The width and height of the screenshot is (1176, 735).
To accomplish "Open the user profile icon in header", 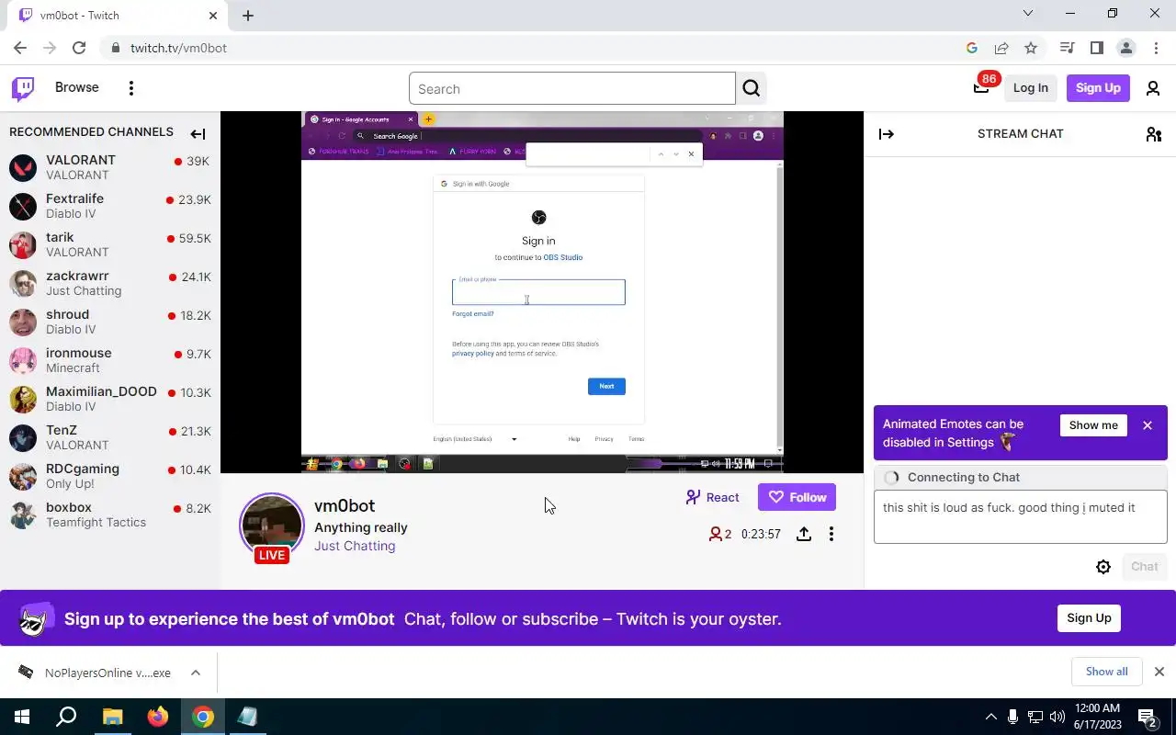I will pos(1153,88).
